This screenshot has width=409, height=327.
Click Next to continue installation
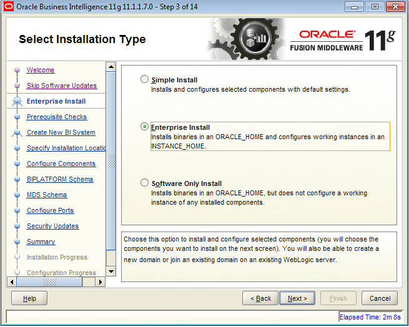(297, 298)
